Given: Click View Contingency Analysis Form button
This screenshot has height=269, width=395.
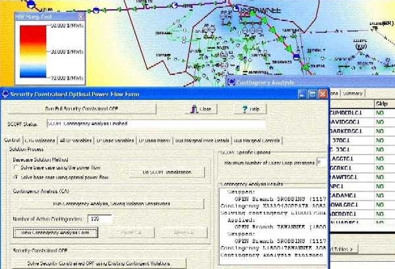Looking at the screenshot, I should tap(55, 233).
